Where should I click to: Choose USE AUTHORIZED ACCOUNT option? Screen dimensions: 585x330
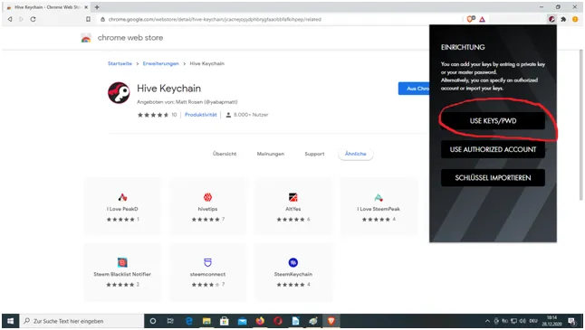click(493, 149)
